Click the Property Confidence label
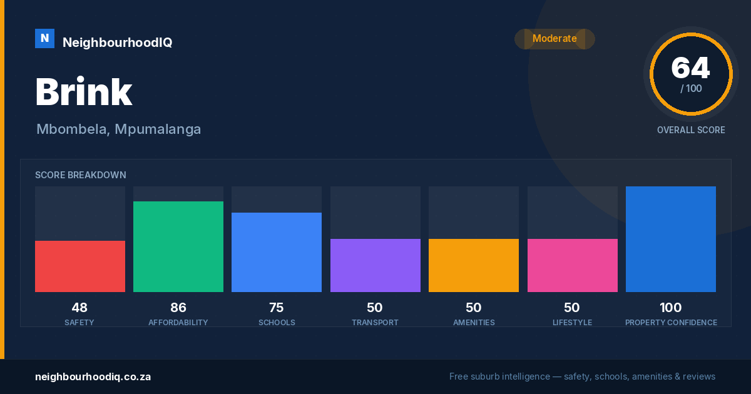The width and height of the screenshot is (751, 394). tap(671, 323)
